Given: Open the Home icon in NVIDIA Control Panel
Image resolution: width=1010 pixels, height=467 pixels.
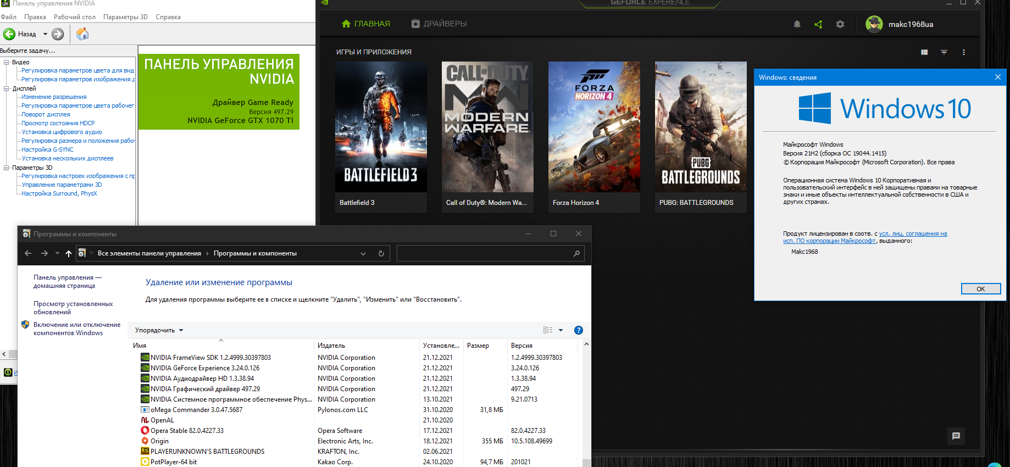Looking at the screenshot, I should [82, 34].
